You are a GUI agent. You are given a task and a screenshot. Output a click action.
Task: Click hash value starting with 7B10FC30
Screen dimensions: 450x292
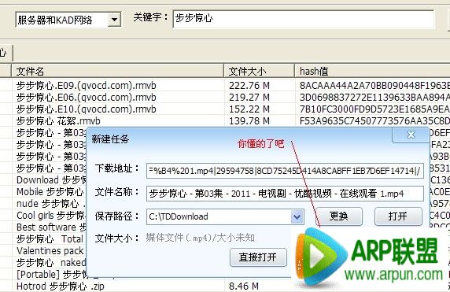coord(374,109)
